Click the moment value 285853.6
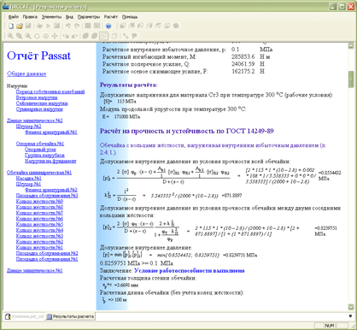The width and height of the screenshot is (357, 330). point(243,56)
